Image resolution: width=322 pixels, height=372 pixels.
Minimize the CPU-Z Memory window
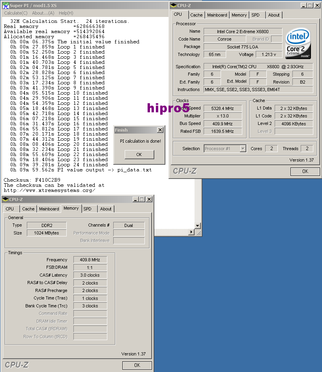click(135, 199)
